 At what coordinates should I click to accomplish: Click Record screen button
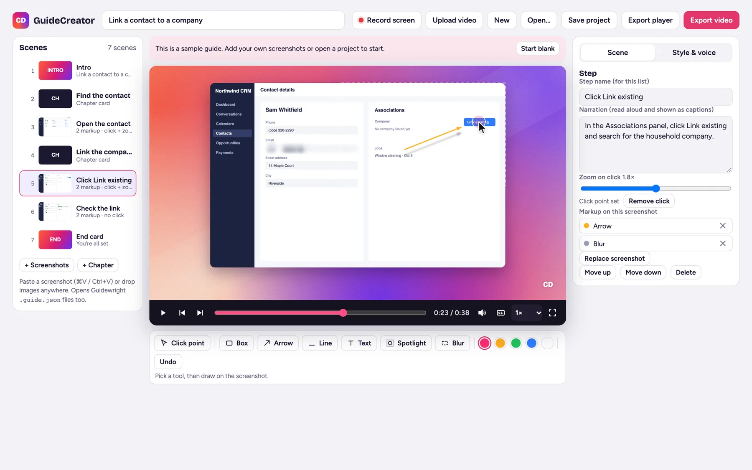pyautogui.click(x=386, y=20)
